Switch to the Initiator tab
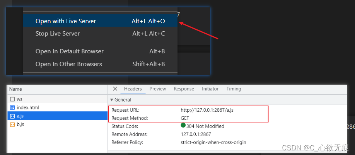Viewport: 355px width, 155px height. (210, 89)
